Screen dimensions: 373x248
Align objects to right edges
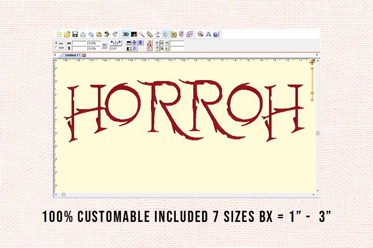166,43
